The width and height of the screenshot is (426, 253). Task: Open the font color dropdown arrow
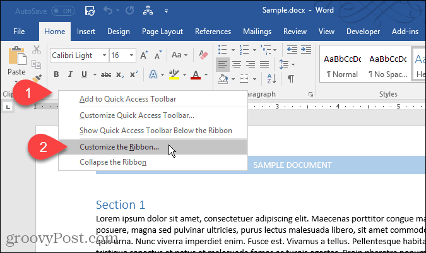pos(206,74)
